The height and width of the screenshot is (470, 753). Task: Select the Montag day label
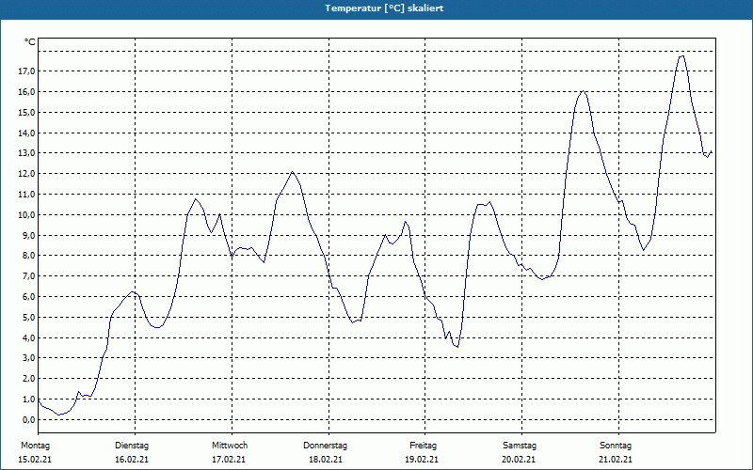[35, 446]
